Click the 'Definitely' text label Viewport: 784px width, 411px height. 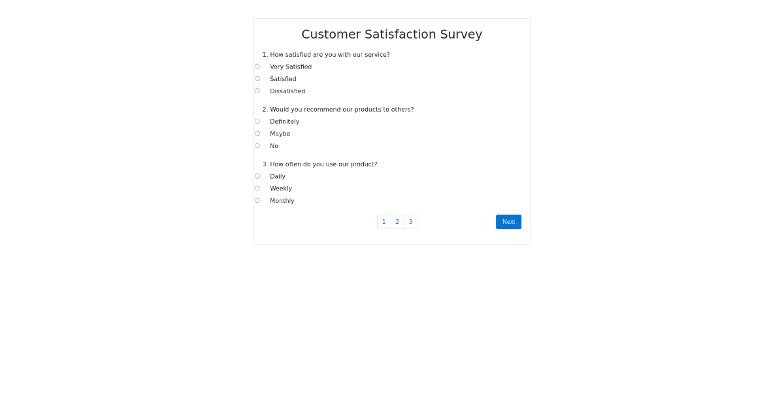(284, 121)
